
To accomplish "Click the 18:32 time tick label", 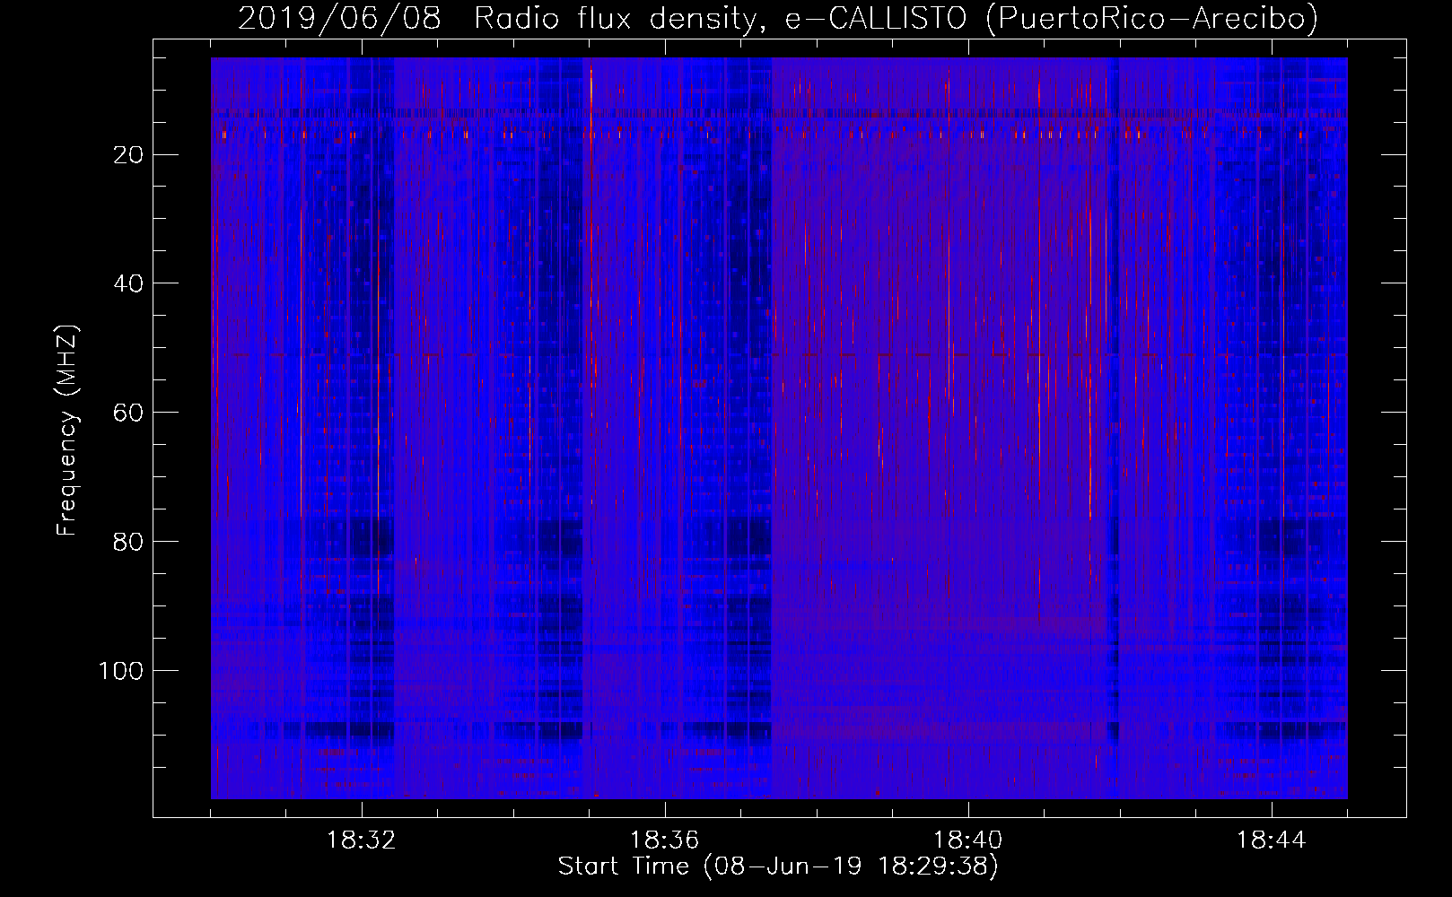I will tap(362, 840).
